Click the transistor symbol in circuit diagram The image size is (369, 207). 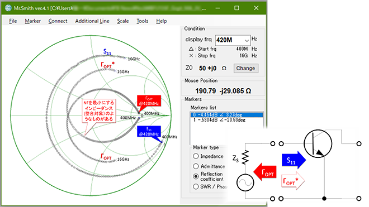318,143
